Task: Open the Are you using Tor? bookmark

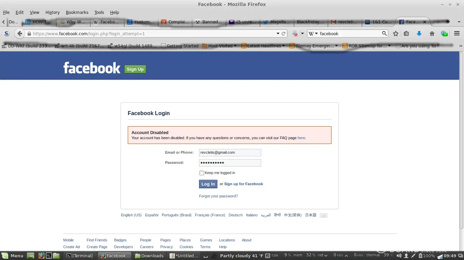Action: click(x=417, y=46)
